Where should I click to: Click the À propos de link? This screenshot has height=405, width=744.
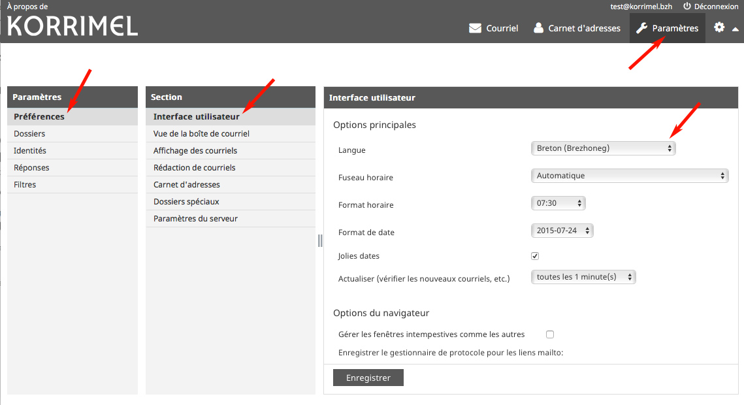[x=27, y=7]
